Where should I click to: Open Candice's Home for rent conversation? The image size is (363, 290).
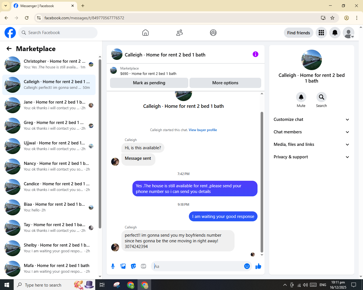pos(49,187)
